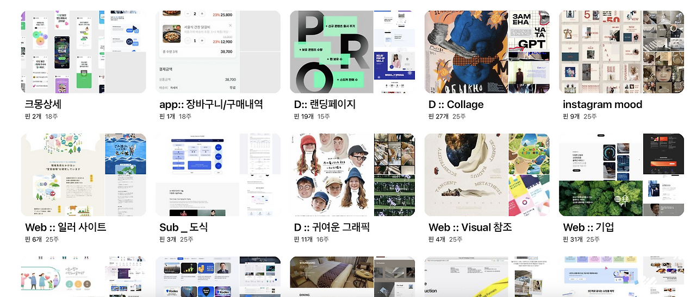The image size is (696, 297).
Task: Click the Web :: 기업 board title
Action: (588, 227)
